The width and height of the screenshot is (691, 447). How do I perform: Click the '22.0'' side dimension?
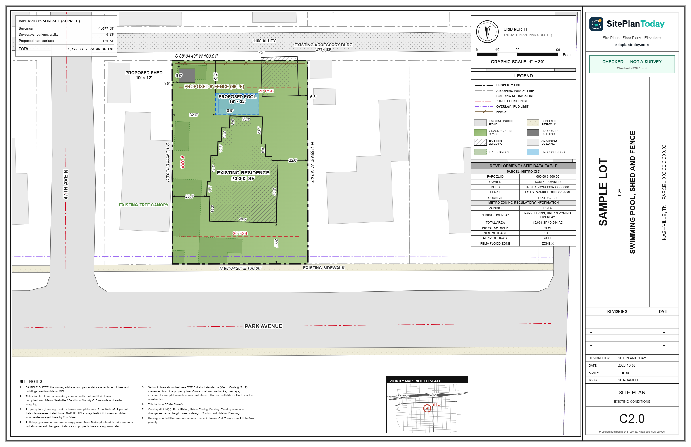pyautogui.click(x=293, y=160)
